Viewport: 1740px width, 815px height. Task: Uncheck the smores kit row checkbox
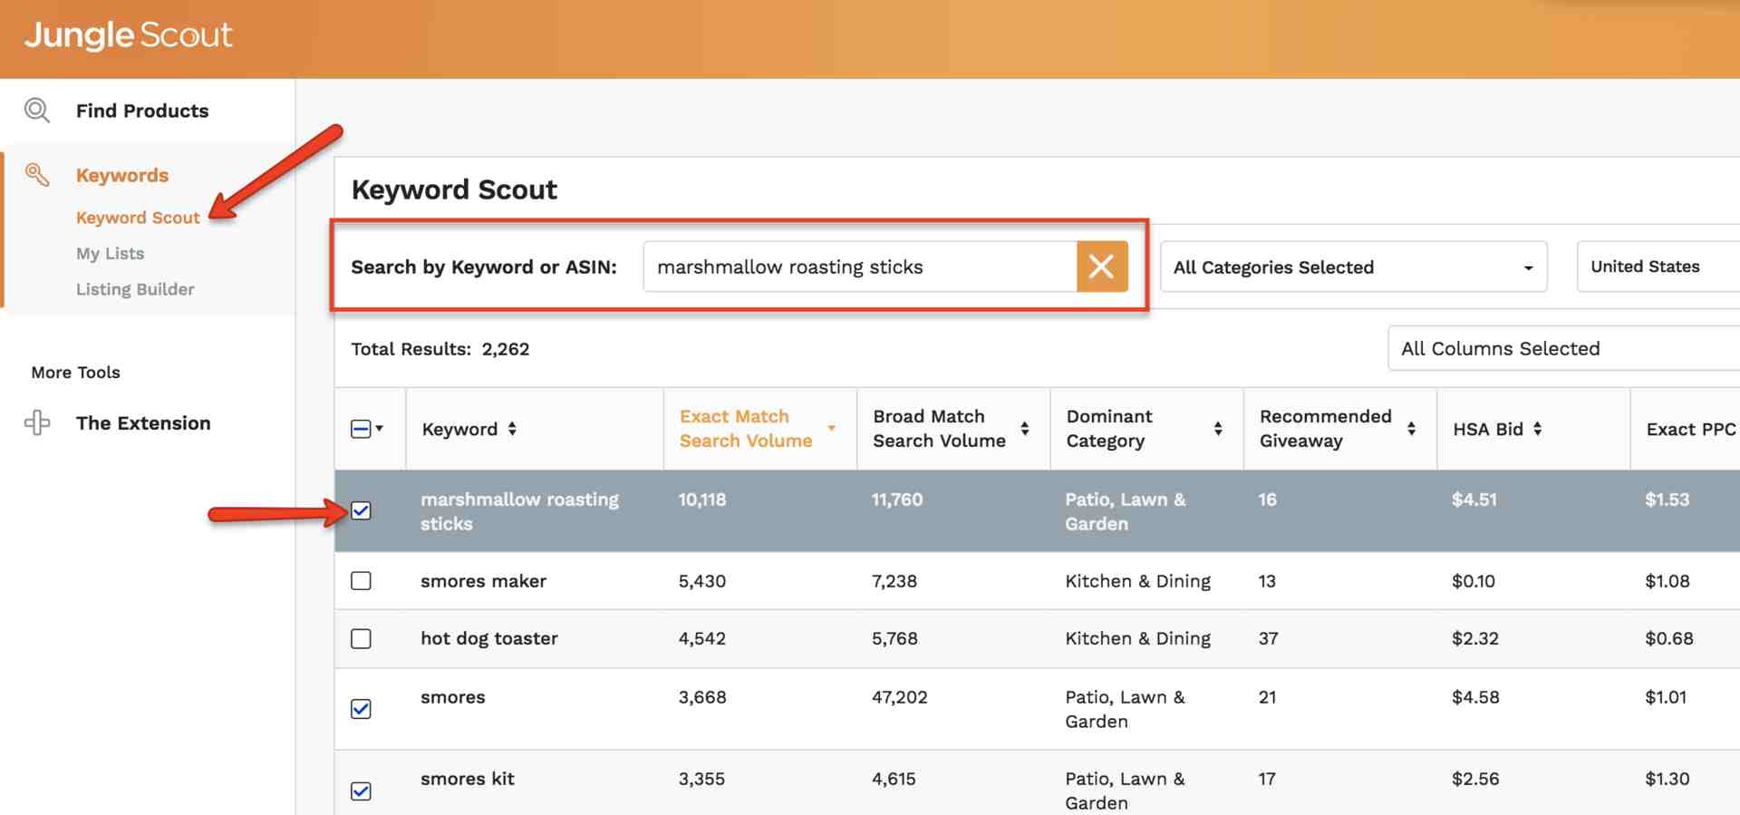[361, 791]
